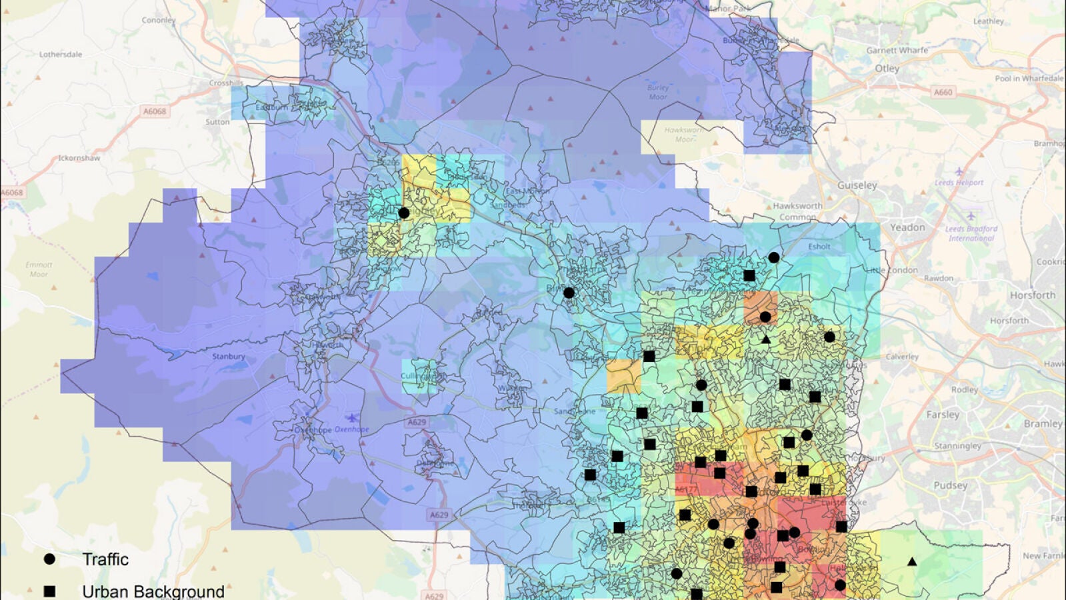Screen dimensions: 1066x600
Task: Click the Traffic circle icon in the legend
Action: [x=49, y=559]
